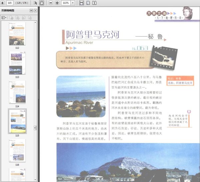This screenshot has width=200, height=182.
Task: Open the thumbnail panel options menu
Action: (x=4, y=18)
